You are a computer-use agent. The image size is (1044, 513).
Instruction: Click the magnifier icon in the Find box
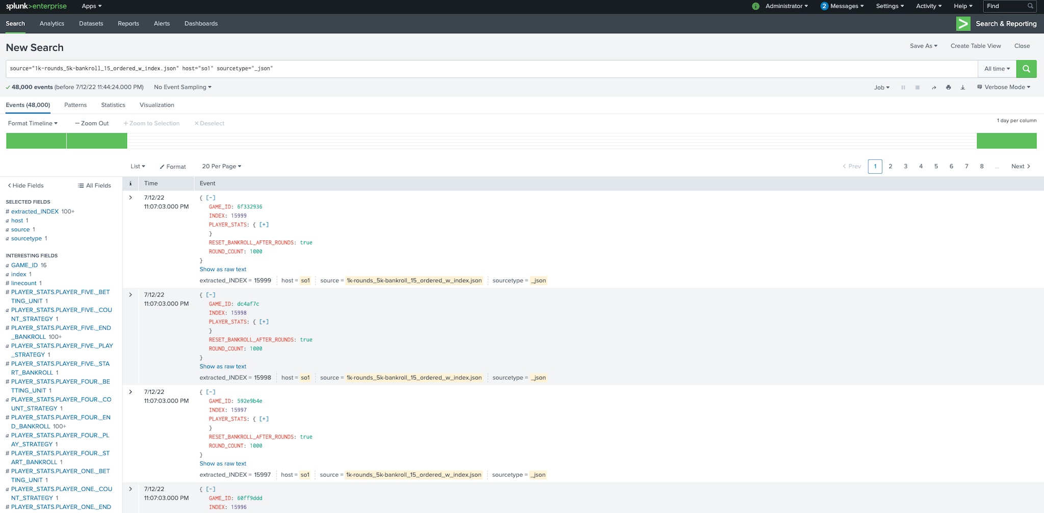tap(1030, 6)
